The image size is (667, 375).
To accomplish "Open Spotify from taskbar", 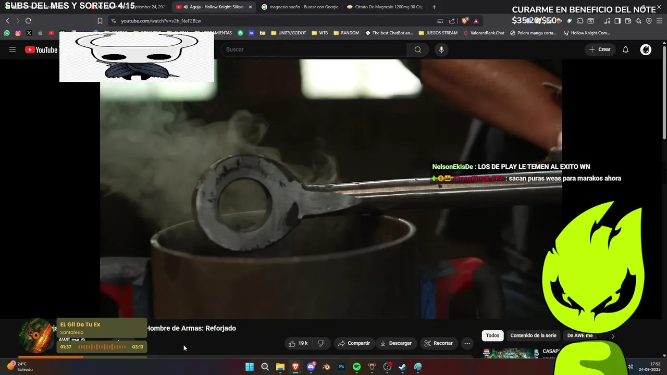I will 356,367.
